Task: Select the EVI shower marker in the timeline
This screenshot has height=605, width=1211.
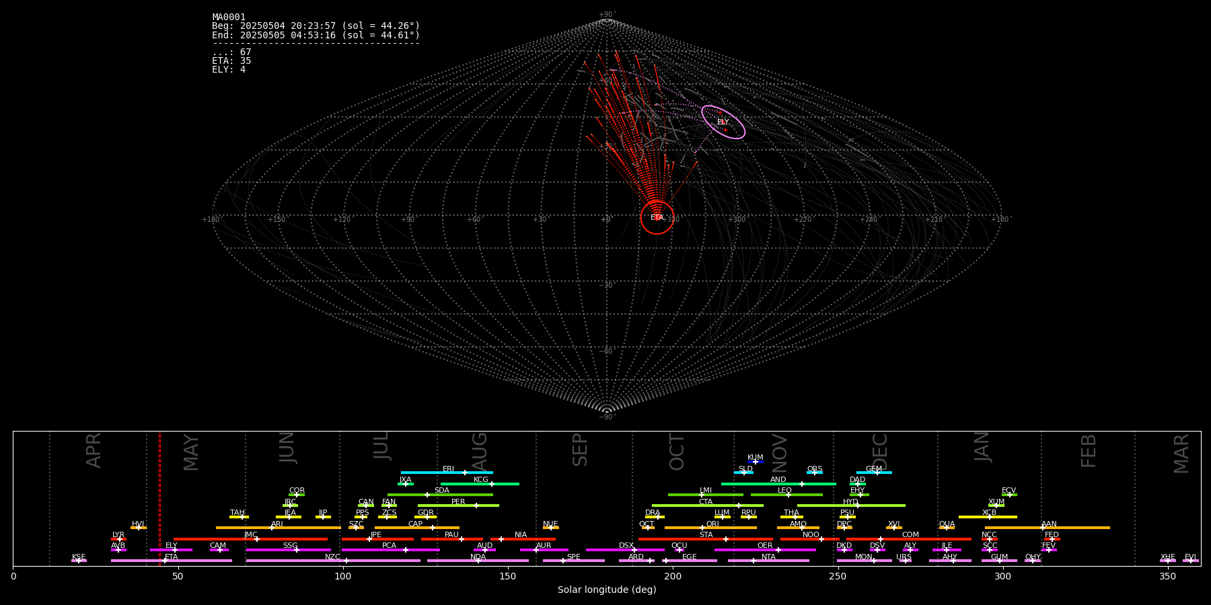Action: click(1191, 561)
